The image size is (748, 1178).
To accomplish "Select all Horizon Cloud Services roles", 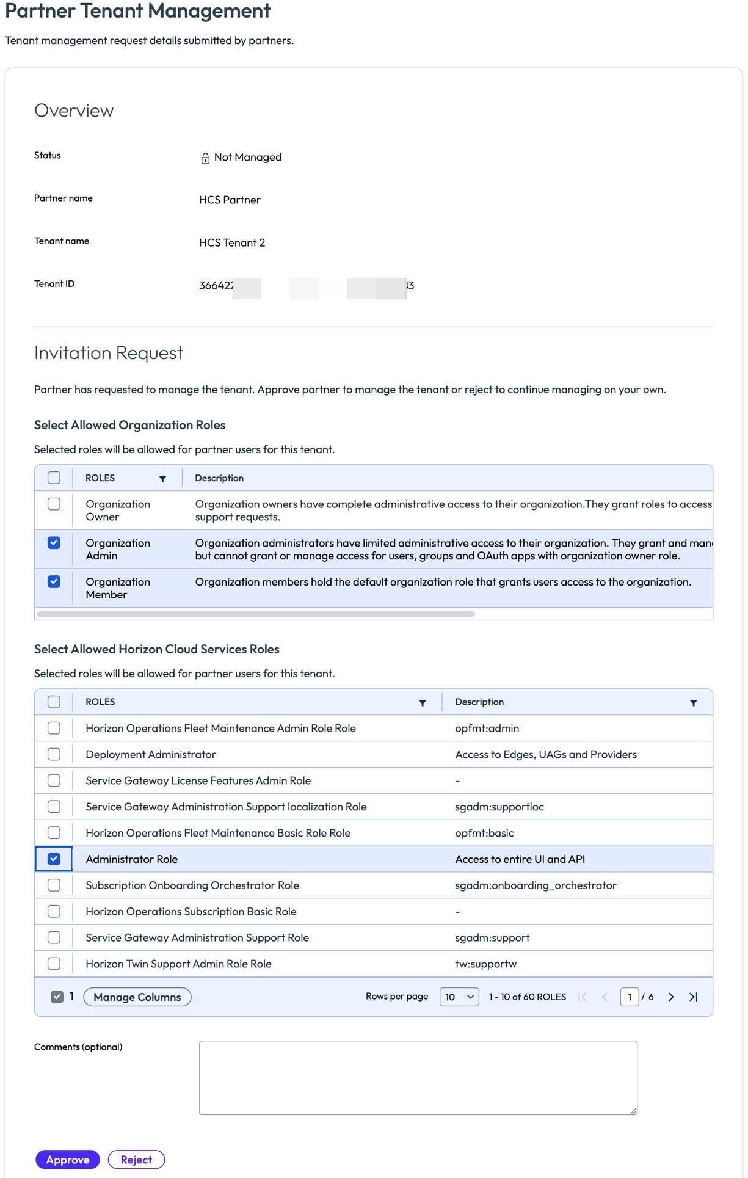I will (x=54, y=702).
